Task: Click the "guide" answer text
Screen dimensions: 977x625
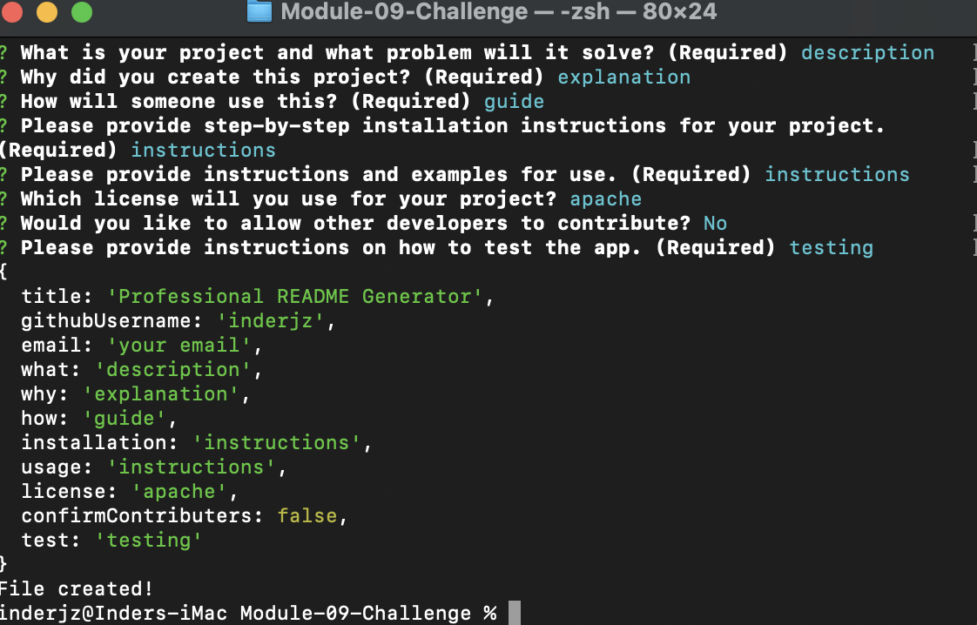Action: click(x=513, y=101)
